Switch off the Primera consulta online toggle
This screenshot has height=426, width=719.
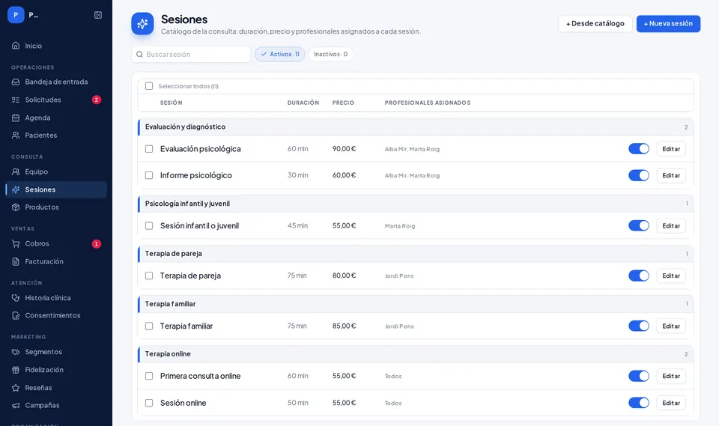(x=639, y=376)
